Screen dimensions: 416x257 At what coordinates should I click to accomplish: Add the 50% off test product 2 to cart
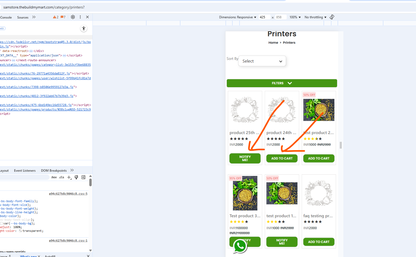click(319, 158)
